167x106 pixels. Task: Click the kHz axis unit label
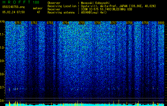pyautogui.click(x=2, y=21)
